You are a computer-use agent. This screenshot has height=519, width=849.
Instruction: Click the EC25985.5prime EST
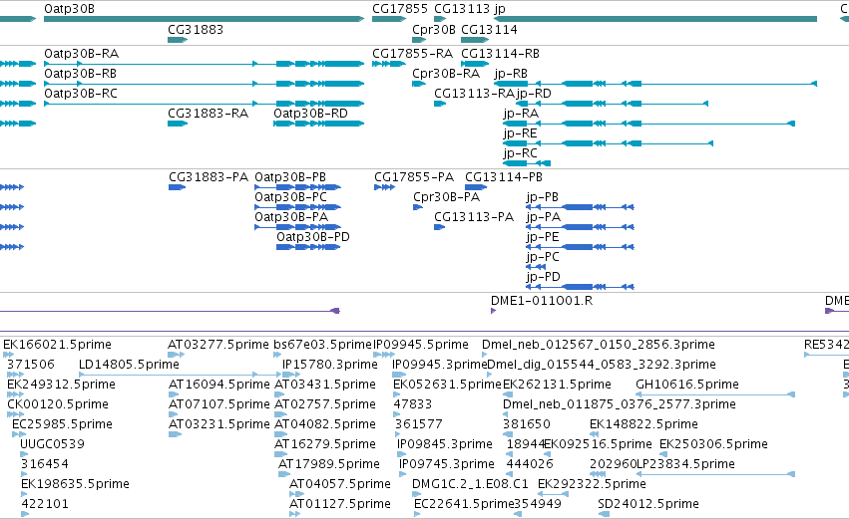click(19, 434)
